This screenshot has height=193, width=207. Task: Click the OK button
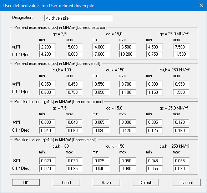click(x=26, y=183)
